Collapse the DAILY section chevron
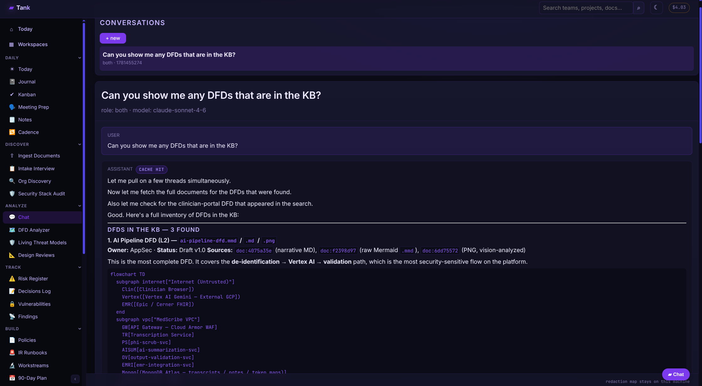 [x=80, y=58]
